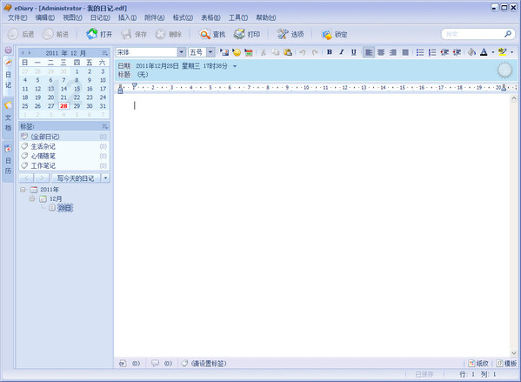Insert a picture using the image icon
The height and width of the screenshot is (382, 521).
[224, 52]
